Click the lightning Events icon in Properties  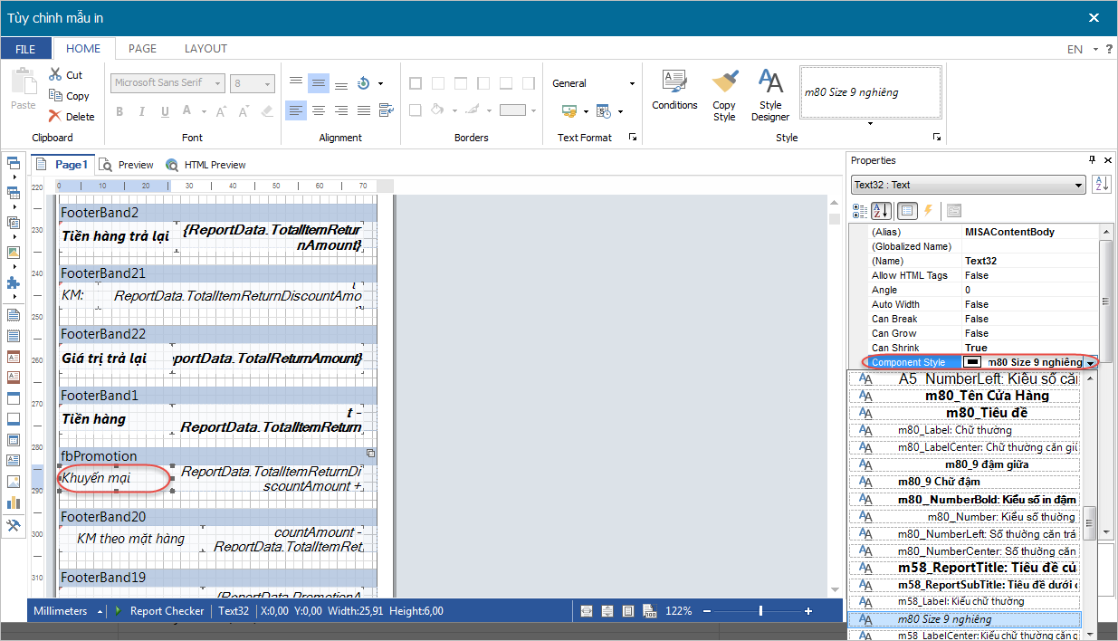928,211
